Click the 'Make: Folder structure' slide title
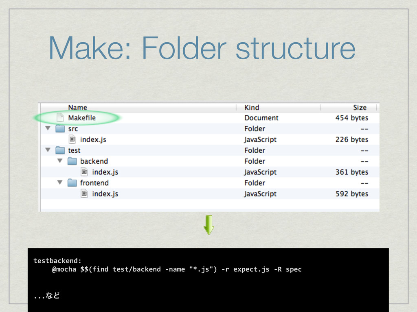 [x=202, y=48]
